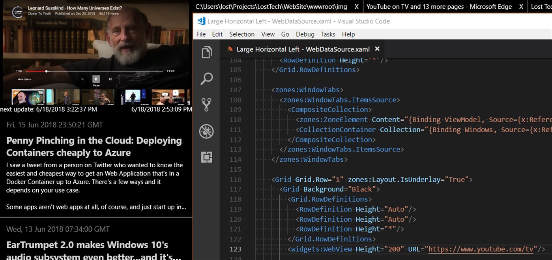Screen dimensions: 552x260
Task: Click the closing Grid.RowDefinitions tag on line 122
Action: pos(331,239)
